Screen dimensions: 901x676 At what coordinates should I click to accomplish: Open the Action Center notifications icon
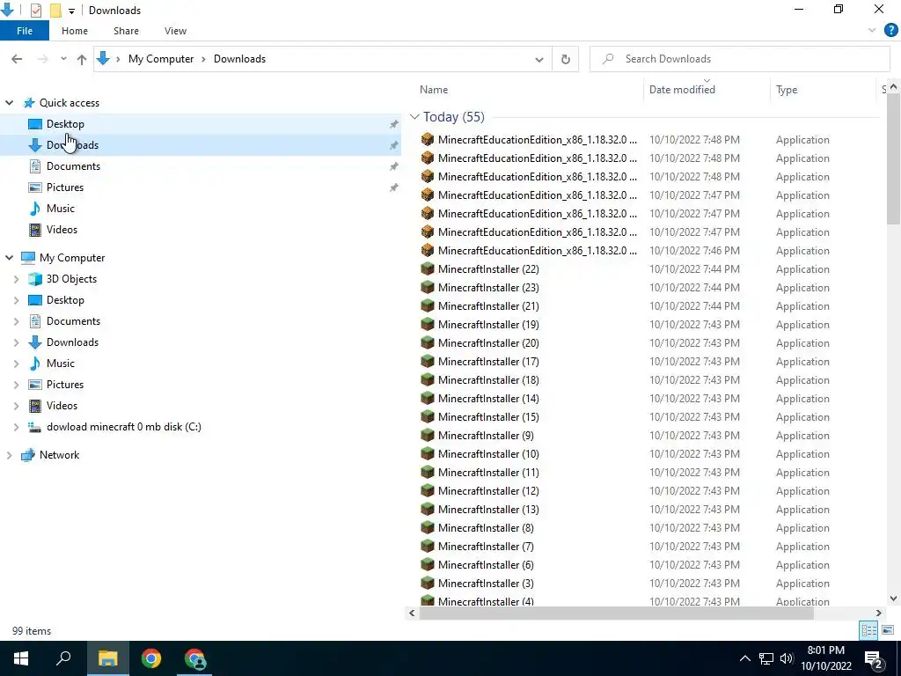pos(874,659)
